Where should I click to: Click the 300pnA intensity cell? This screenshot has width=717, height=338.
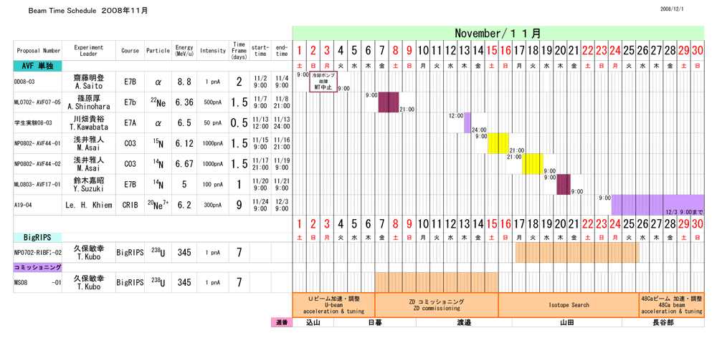(x=213, y=206)
